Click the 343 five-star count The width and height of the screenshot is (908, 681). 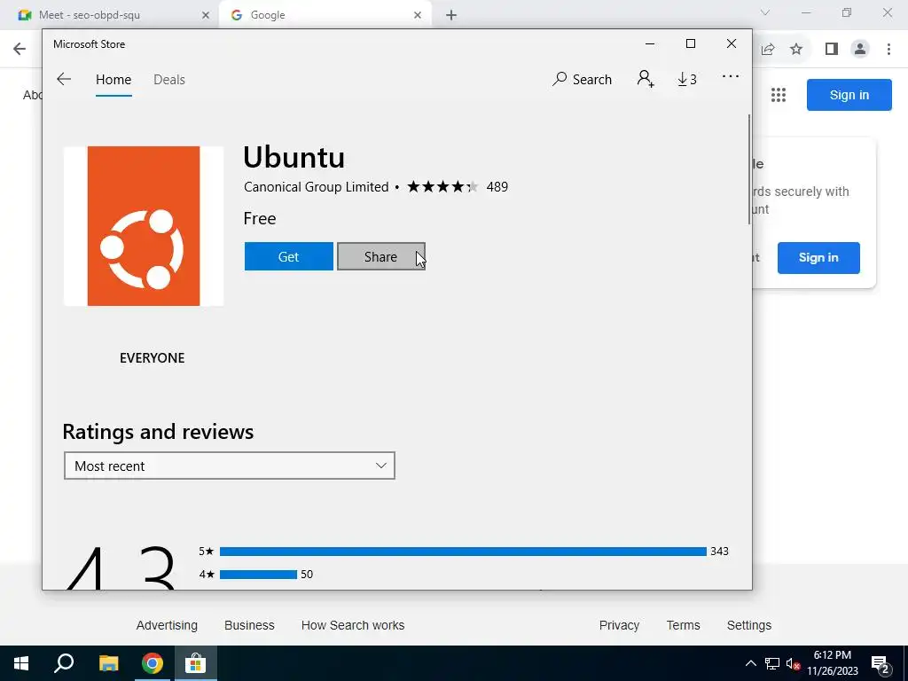point(719,552)
